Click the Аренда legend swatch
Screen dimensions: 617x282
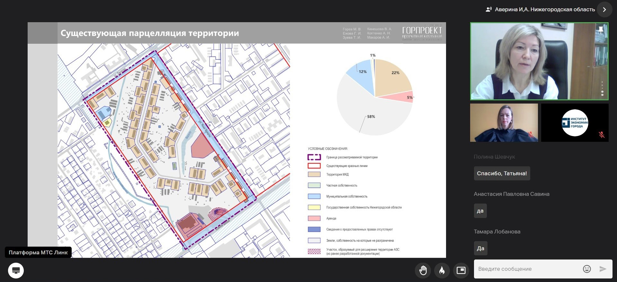pyautogui.click(x=314, y=218)
